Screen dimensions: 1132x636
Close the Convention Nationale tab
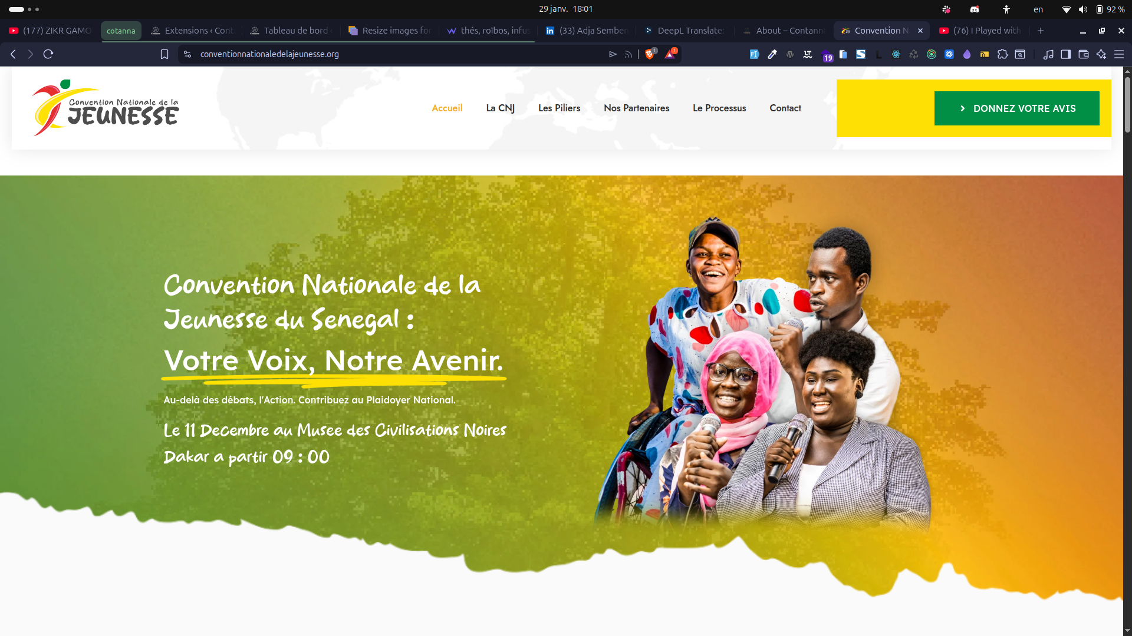click(920, 31)
